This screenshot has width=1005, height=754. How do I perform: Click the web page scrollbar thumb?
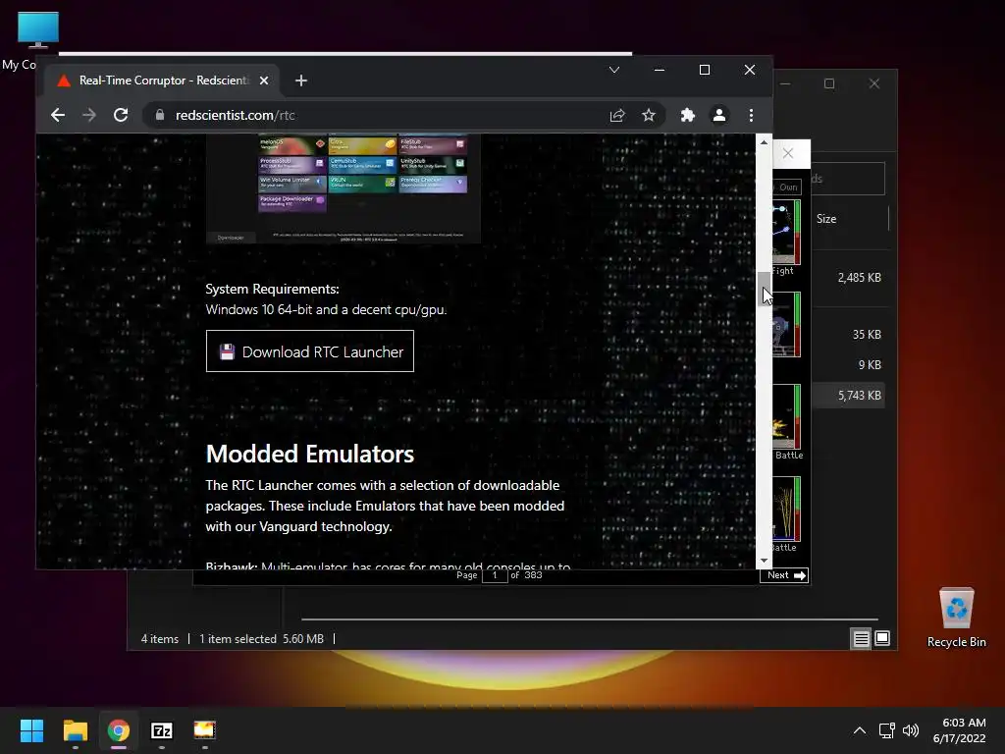click(x=764, y=289)
